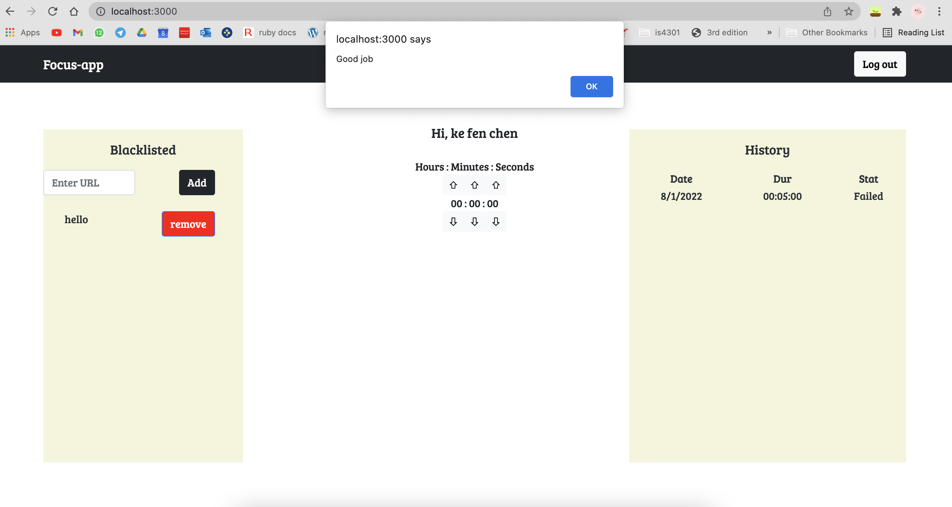Viewport: 952px width, 507px height.
Task: Increase the minutes with the up arrow
Action: point(475,185)
